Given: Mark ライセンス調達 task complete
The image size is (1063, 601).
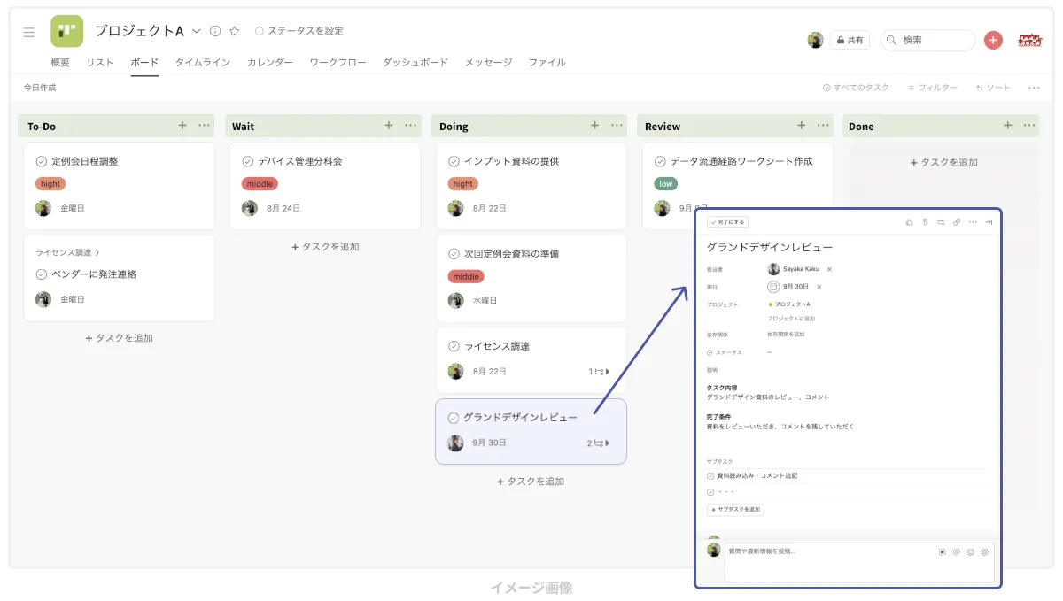Looking at the screenshot, I should pyautogui.click(x=454, y=346).
